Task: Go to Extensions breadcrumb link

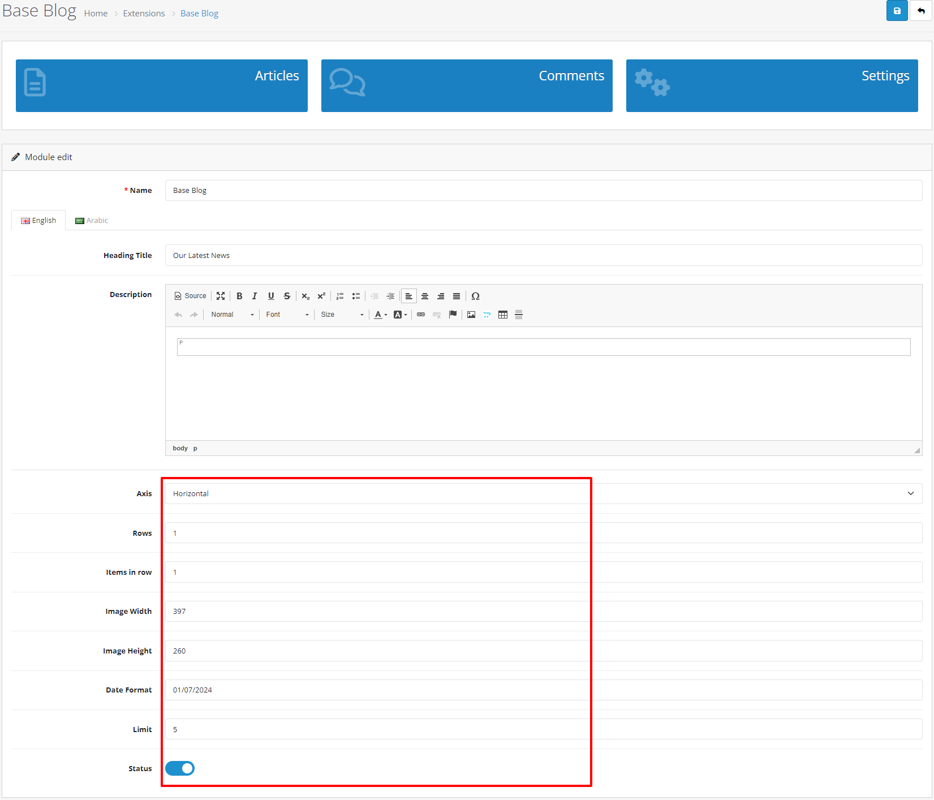Action: coord(144,14)
